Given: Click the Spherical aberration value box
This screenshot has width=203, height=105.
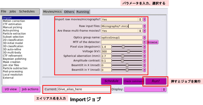Looking at the screenshot, I should (106, 56).
